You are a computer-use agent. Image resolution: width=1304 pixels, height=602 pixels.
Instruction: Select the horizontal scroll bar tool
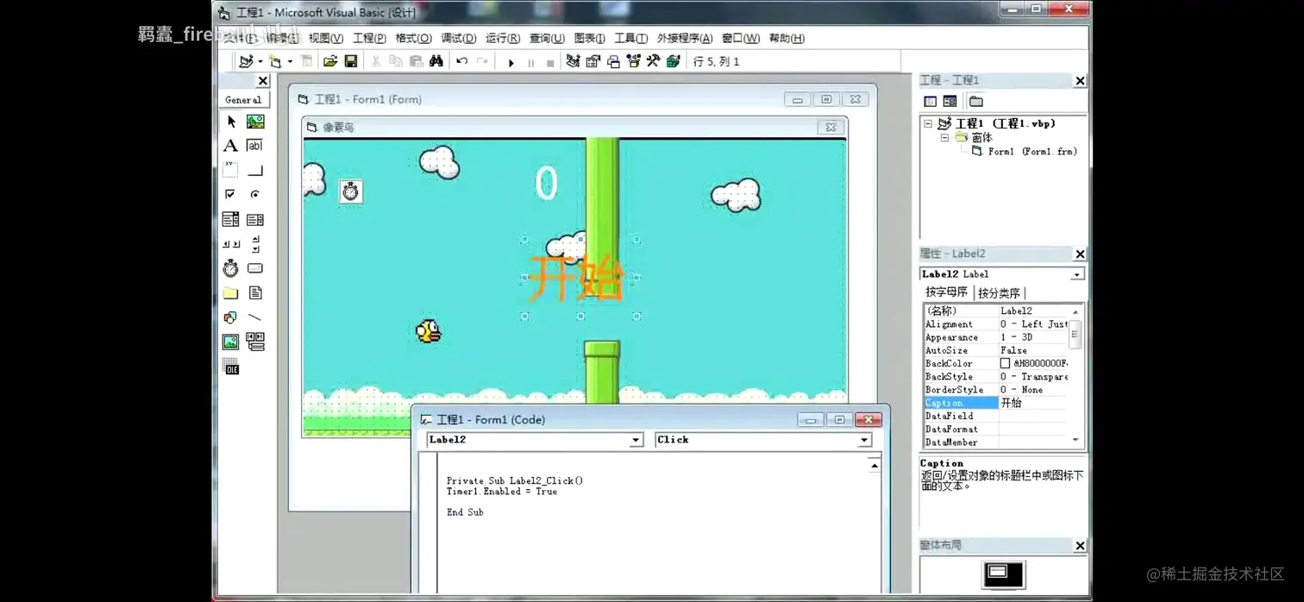231,244
